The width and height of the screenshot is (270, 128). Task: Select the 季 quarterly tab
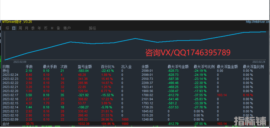pyautogui.click(x=33, y=28)
